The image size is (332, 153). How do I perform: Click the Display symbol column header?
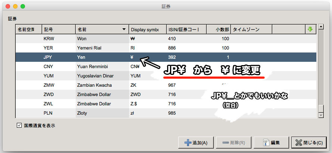tap(147, 29)
